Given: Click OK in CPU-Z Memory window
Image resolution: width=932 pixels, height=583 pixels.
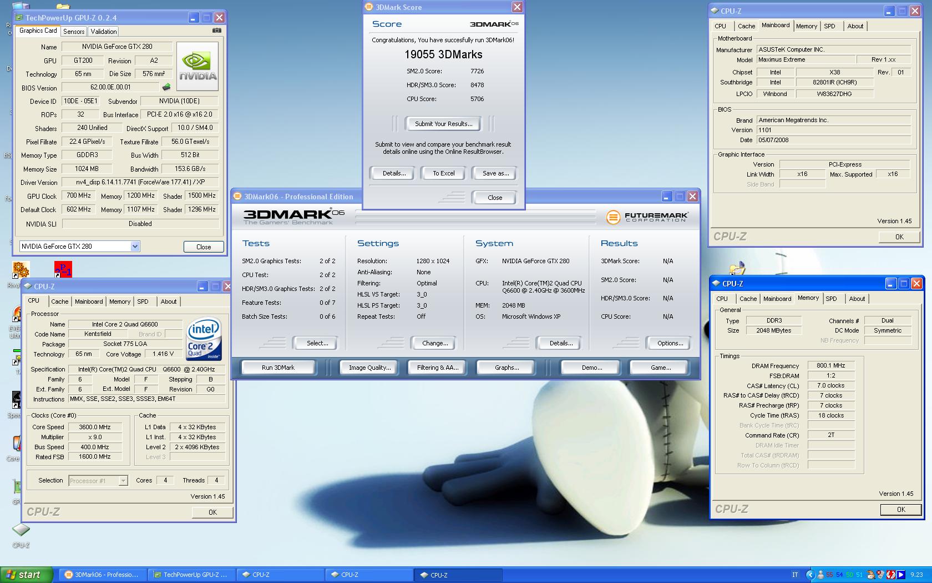Looking at the screenshot, I should pyautogui.click(x=901, y=510).
